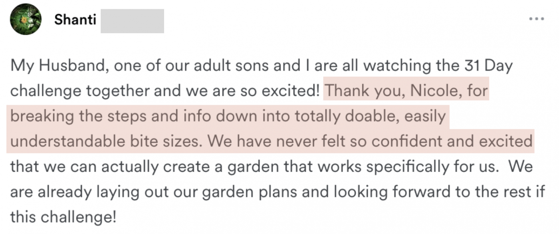Viewport: 559px width, 234px height.
Task: Click Shanti's round profile avatar
Action: [x=26, y=19]
